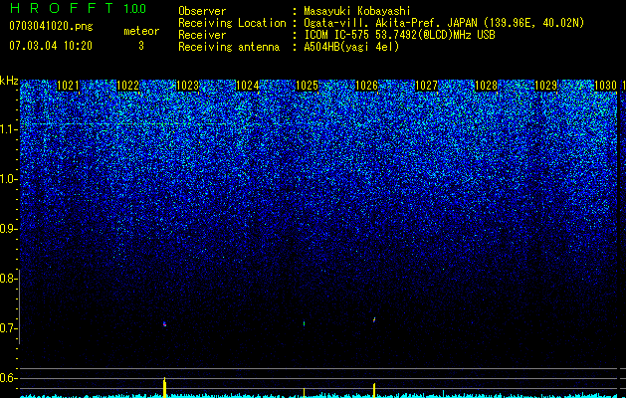Screen dimensions: 626x398
Task: Click the file name 0703041020.png
Action: (x=51, y=27)
